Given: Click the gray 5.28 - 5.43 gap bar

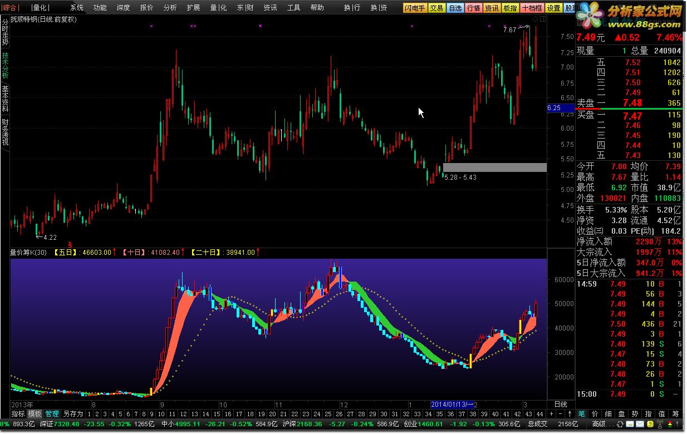Looking at the screenshot, I should click(x=494, y=167).
